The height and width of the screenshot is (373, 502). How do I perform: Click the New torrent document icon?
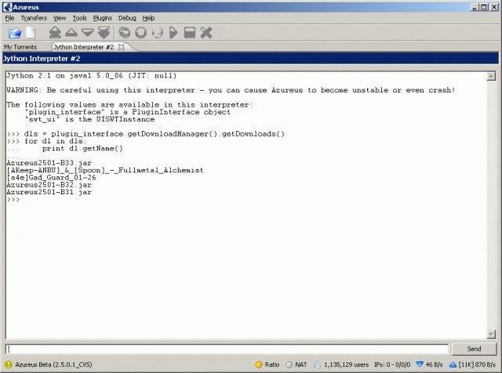click(31, 33)
